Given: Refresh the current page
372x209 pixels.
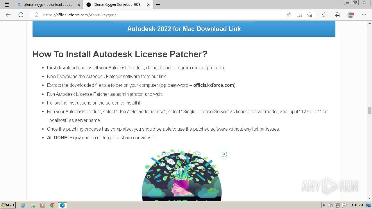Looking at the screenshot, I should (x=21, y=15).
